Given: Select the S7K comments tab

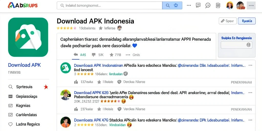Looking at the screenshot, I should pyautogui.click(x=98, y=55).
